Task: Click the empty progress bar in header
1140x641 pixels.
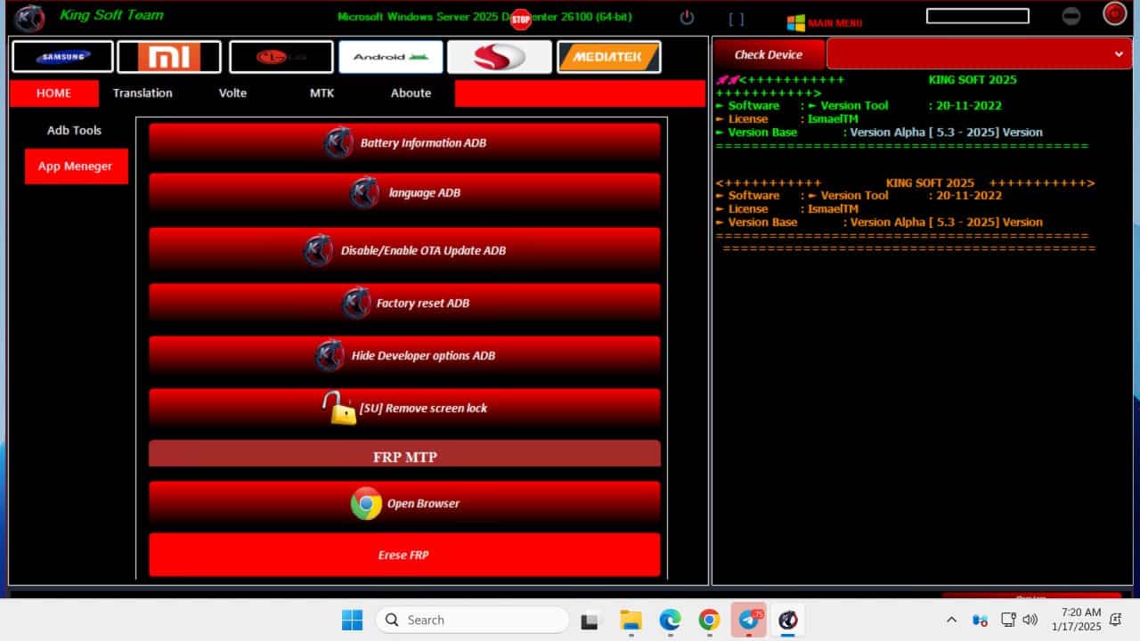Action: pyautogui.click(x=977, y=16)
